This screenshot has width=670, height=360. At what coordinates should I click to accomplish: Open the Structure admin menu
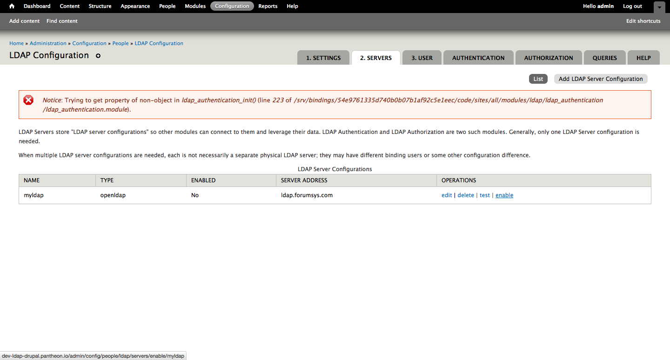click(100, 6)
